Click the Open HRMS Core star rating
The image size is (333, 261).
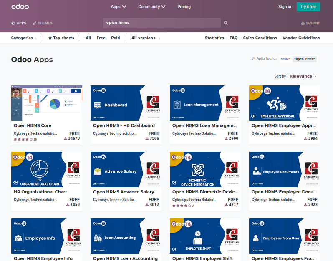[23, 139]
